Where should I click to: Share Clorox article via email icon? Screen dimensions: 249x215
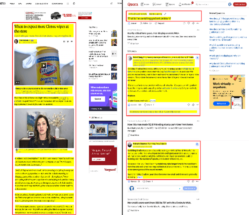click(x=72, y=42)
